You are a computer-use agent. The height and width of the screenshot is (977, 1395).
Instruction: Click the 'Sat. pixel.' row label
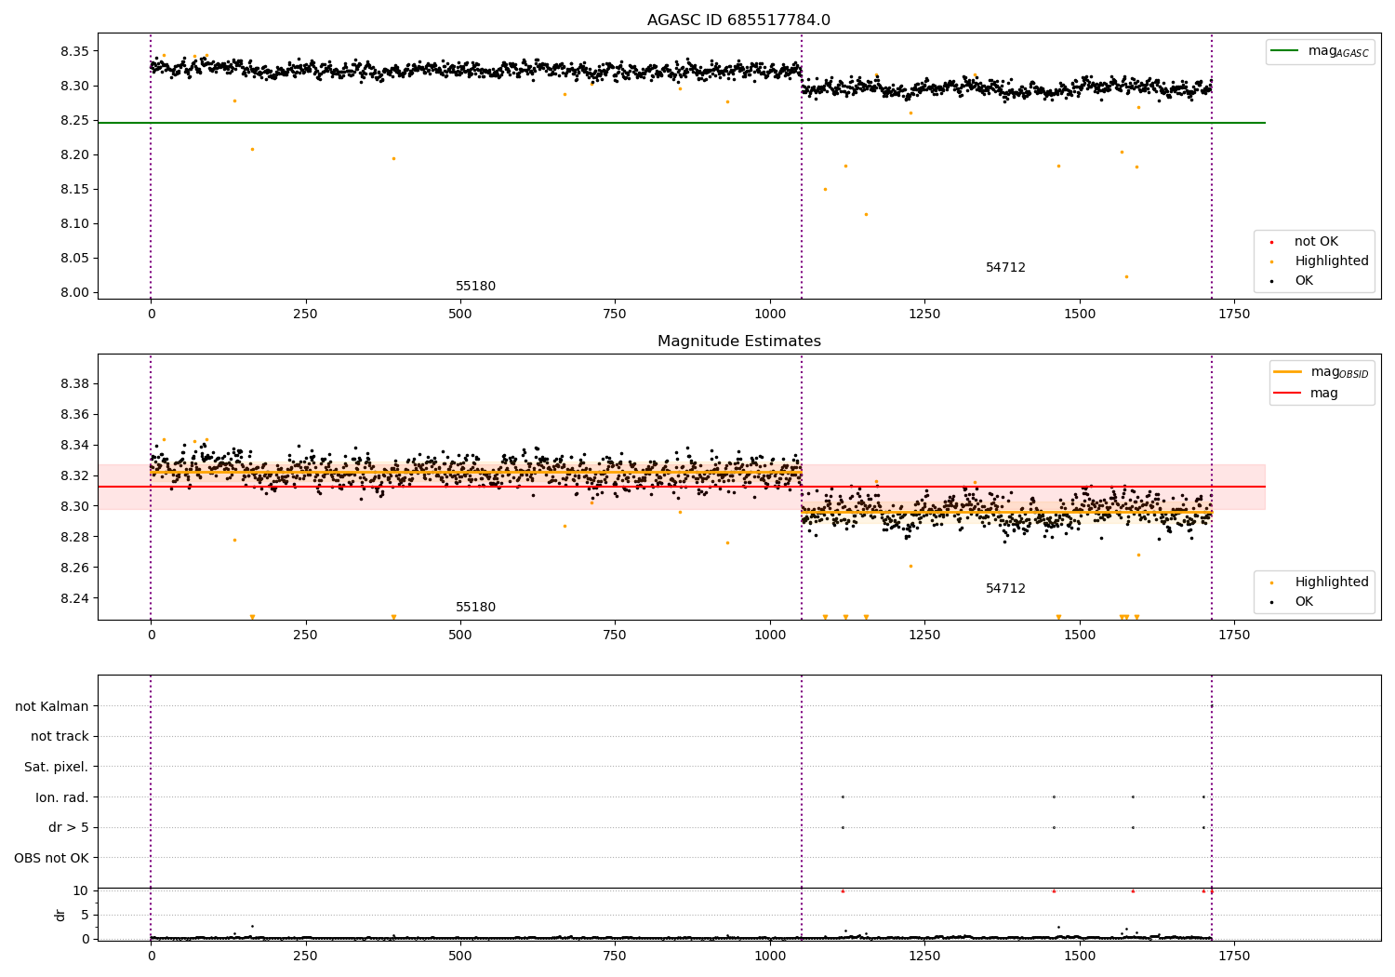pos(57,767)
